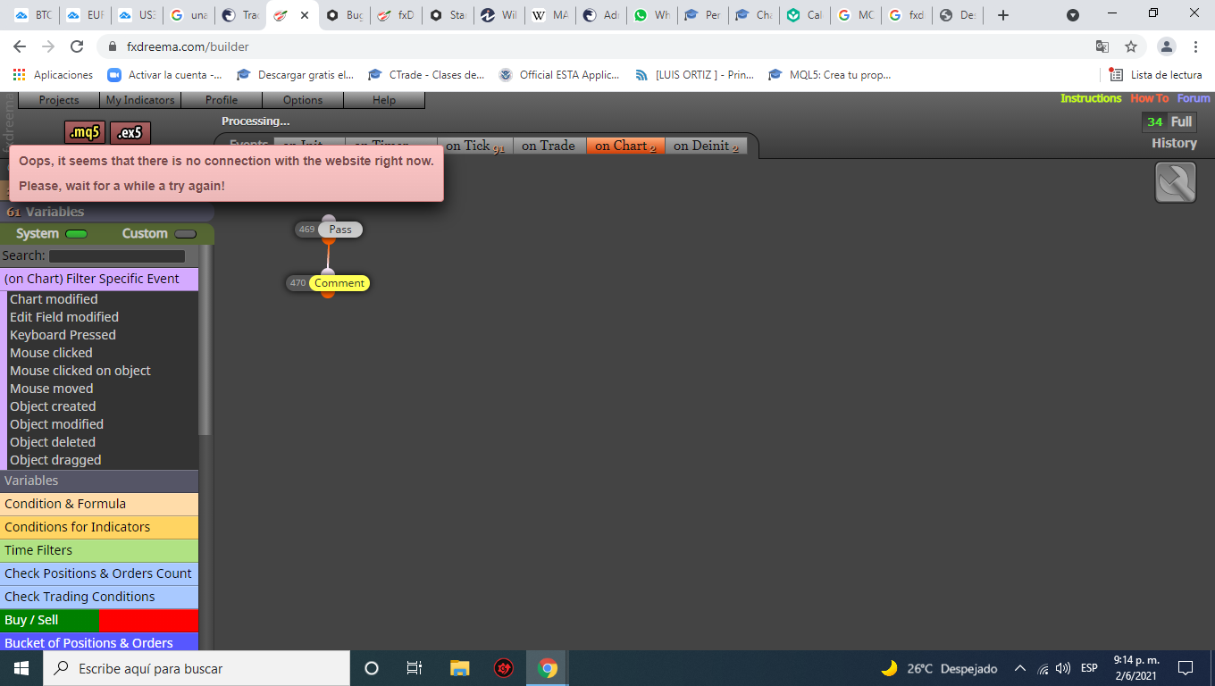1215x686 pixels.
Task: Open the notification center icon
Action: pos(1186,668)
